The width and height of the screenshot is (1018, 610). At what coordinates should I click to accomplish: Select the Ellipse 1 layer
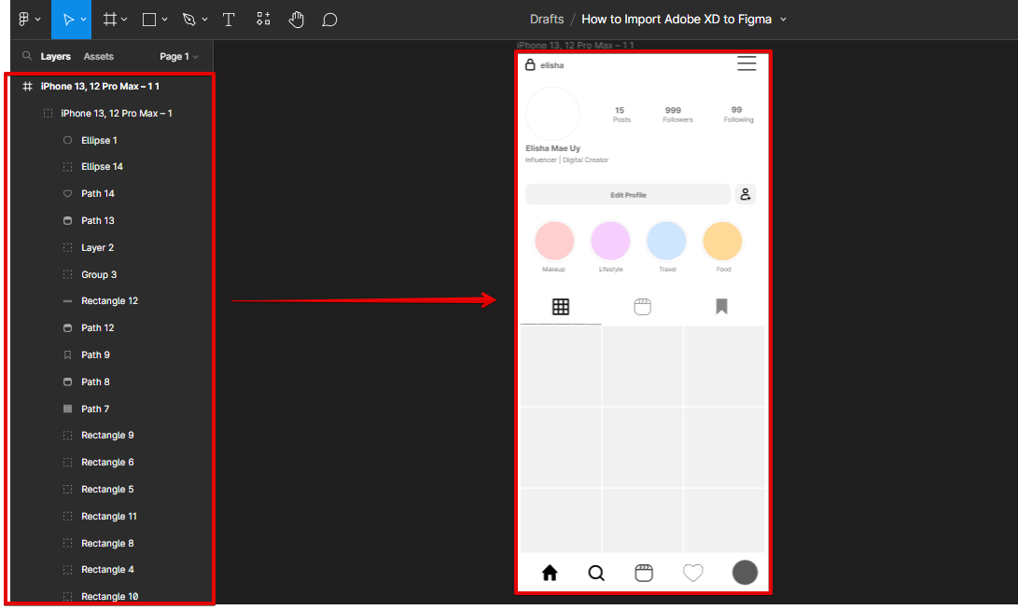coord(99,140)
